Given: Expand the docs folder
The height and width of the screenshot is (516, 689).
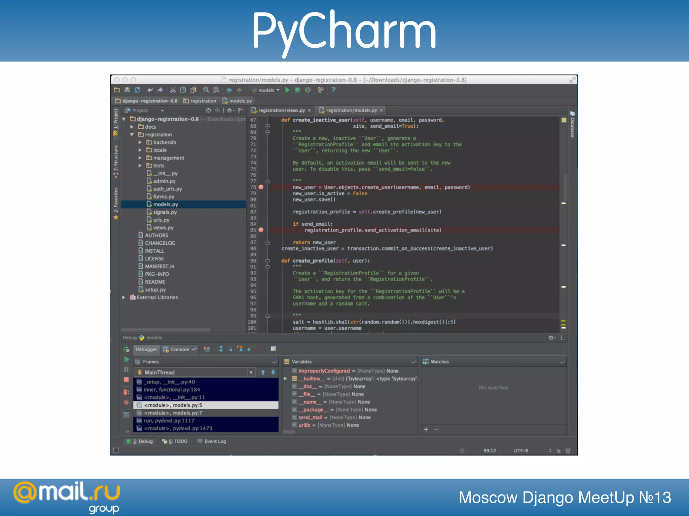Looking at the screenshot, I should (x=132, y=127).
